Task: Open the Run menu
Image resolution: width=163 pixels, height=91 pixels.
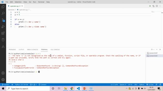Action: [35, 2]
